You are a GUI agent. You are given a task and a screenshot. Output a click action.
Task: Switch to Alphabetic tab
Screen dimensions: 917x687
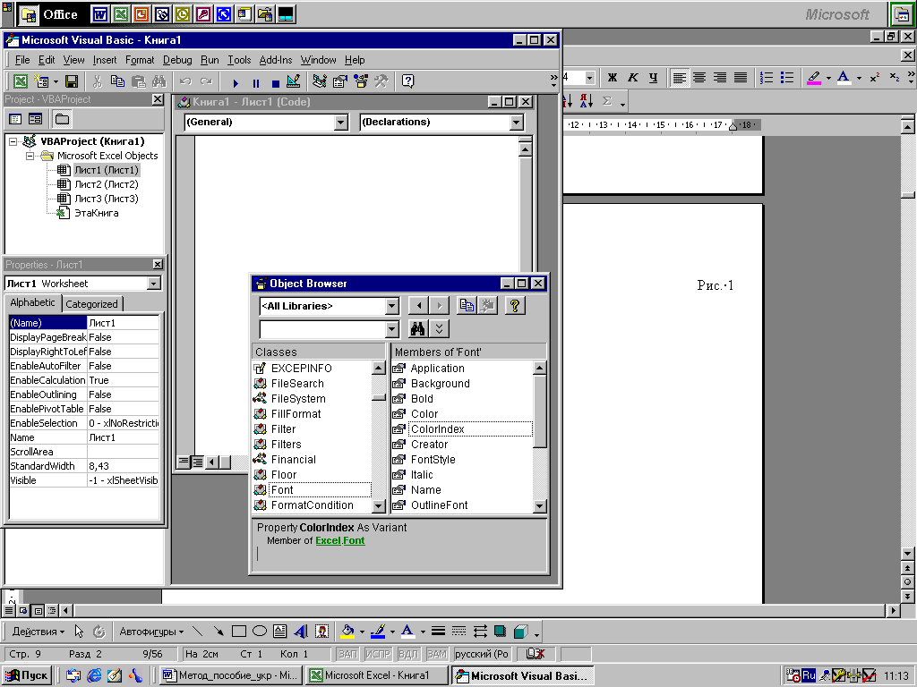coord(32,302)
